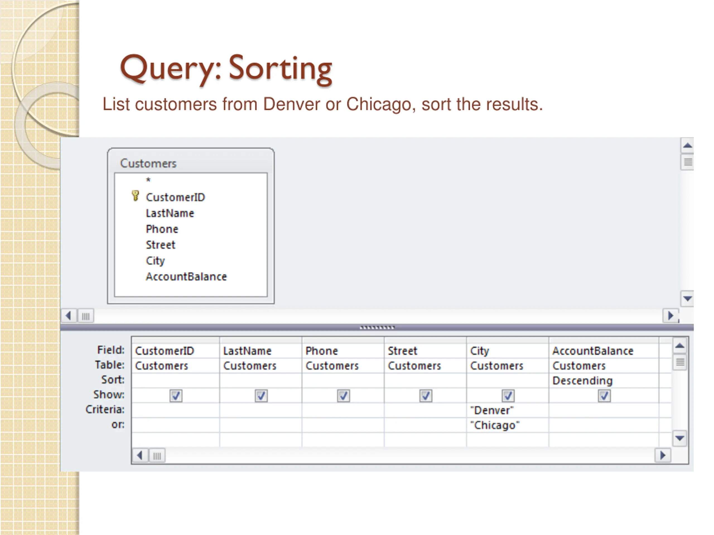Click the table pane vertical scrollbar thumb

688,162
